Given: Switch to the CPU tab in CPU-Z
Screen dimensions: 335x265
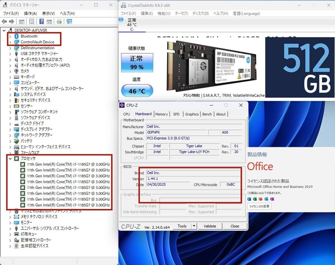Looking at the screenshot, I should coord(126,114).
